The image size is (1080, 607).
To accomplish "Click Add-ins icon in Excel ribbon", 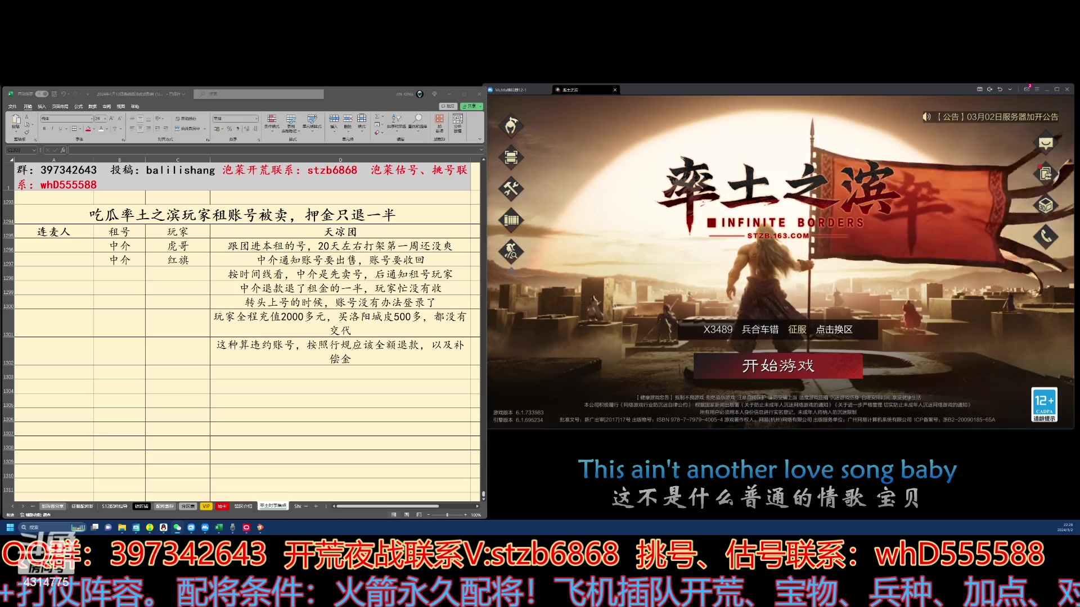I will tap(439, 123).
